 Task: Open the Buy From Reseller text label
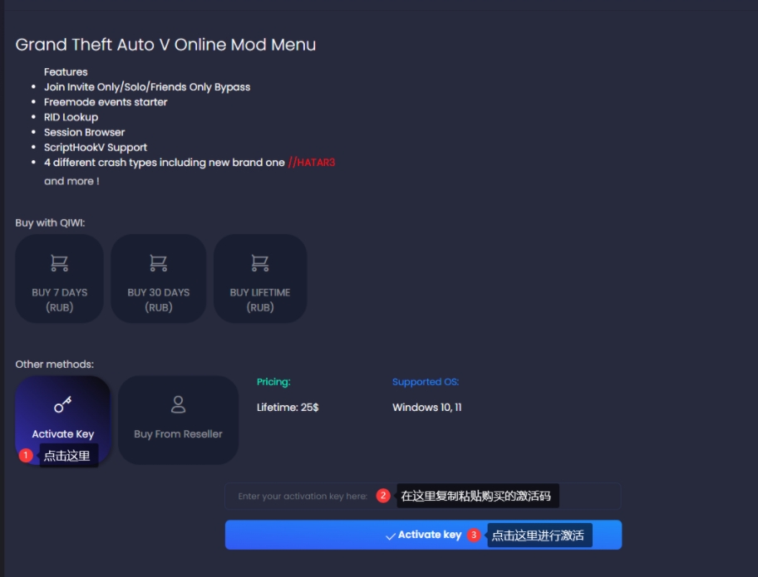click(179, 434)
